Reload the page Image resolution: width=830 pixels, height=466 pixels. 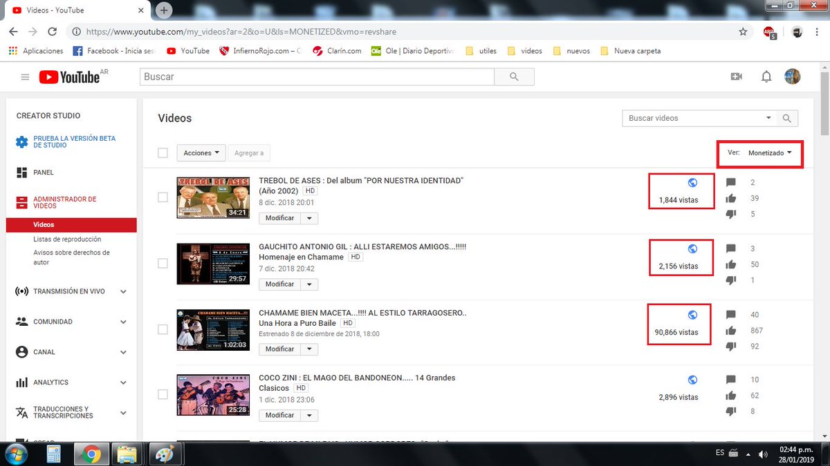(x=52, y=32)
